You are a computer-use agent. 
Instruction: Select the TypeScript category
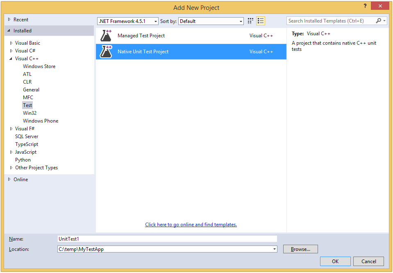[x=27, y=144]
